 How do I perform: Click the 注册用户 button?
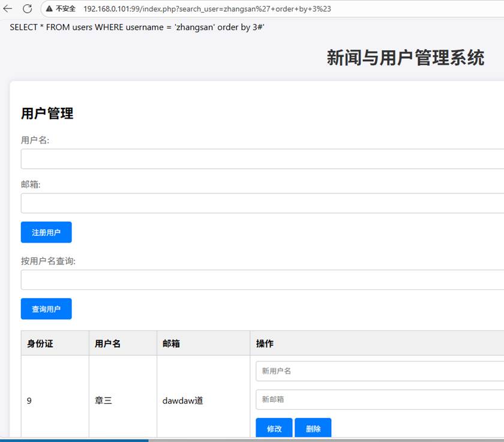(x=46, y=232)
